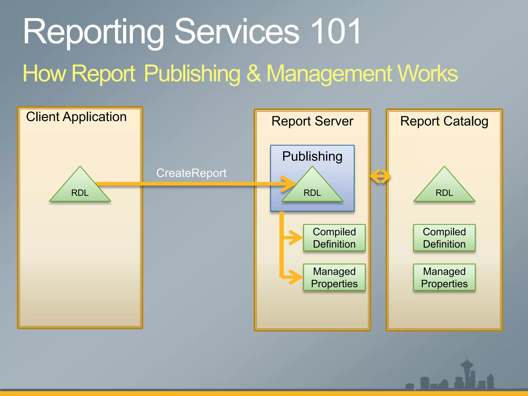Image resolution: width=528 pixels, height=396 pixels.
Task: Click the orange bar at slide bottom
Action: click(264, 393)
